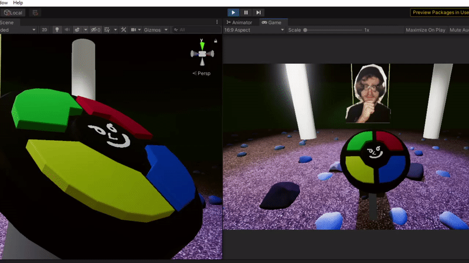Expand scene camera dropdown arrow

click(x=140, y=30)
